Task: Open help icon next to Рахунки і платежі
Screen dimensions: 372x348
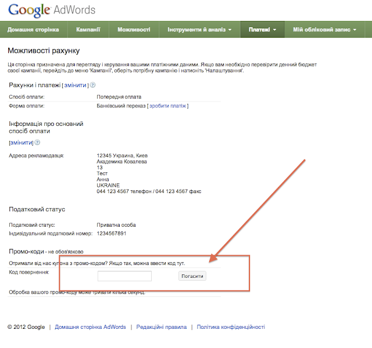Action: click(93, 85)
